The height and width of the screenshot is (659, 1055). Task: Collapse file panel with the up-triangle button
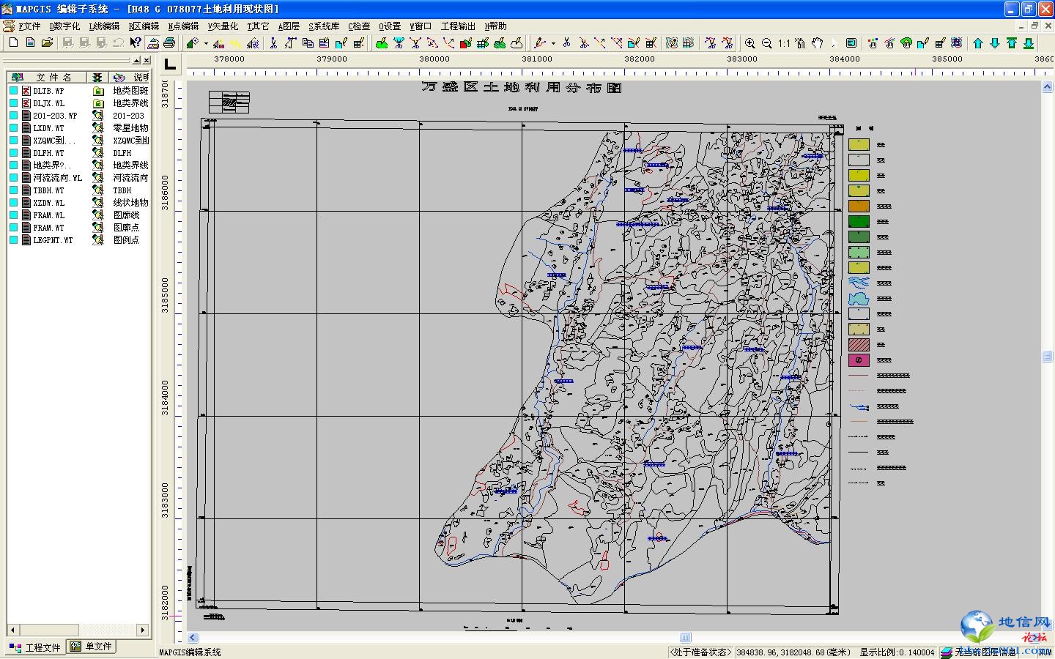click(x=136, y=61)
